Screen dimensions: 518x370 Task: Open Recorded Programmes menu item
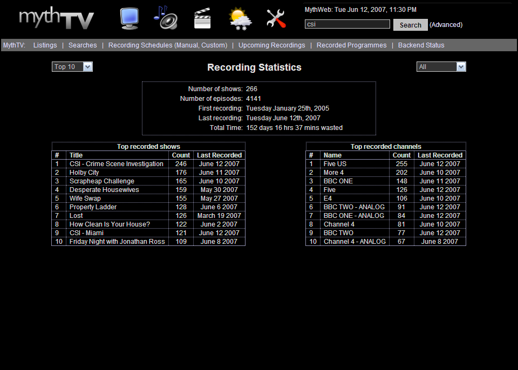tap(351, 45)
